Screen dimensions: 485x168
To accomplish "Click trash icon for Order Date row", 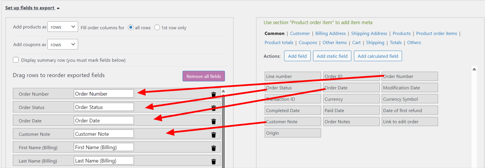I will (213, 121).
